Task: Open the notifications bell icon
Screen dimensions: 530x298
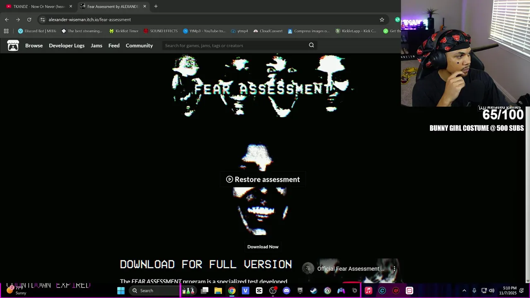Action: 522,291
